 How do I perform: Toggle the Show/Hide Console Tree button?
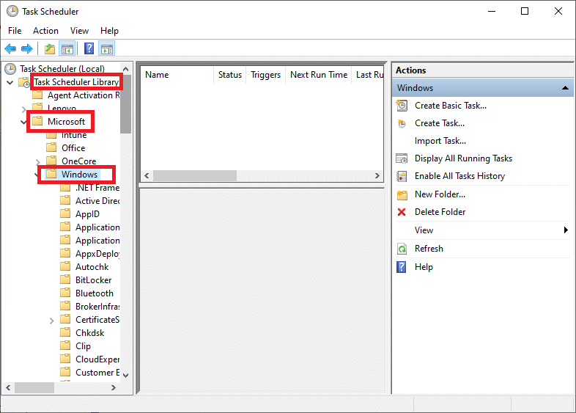click(67, 49)
